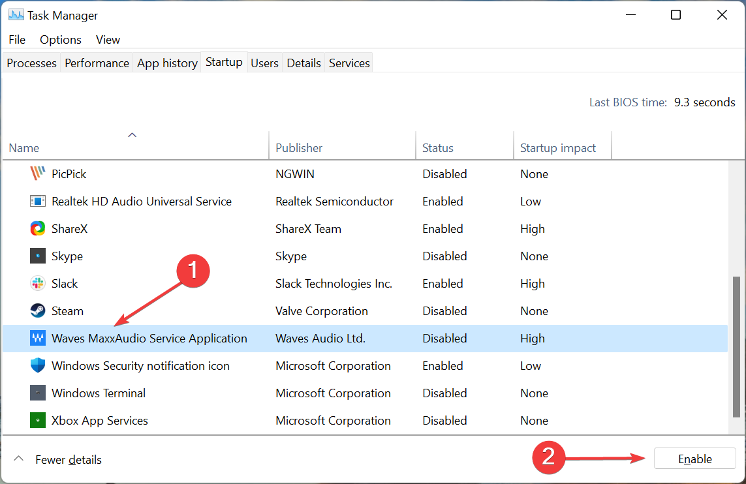746x484 pixels.
Task: Select the Slack row name
Action: (x=64, y=283)
